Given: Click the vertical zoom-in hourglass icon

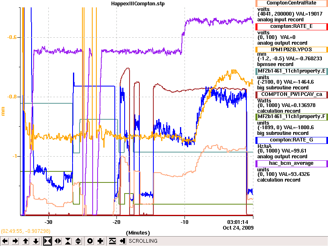Looking at the screenshot, I should point(68,241).
